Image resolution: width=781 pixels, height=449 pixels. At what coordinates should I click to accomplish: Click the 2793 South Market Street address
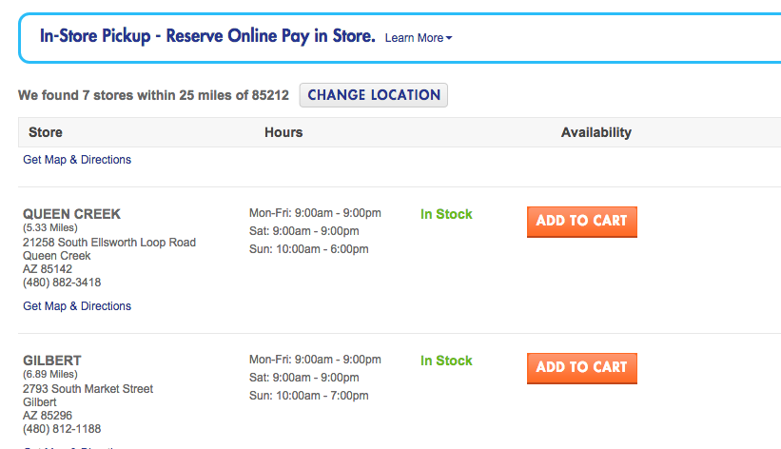pos(88,389)
